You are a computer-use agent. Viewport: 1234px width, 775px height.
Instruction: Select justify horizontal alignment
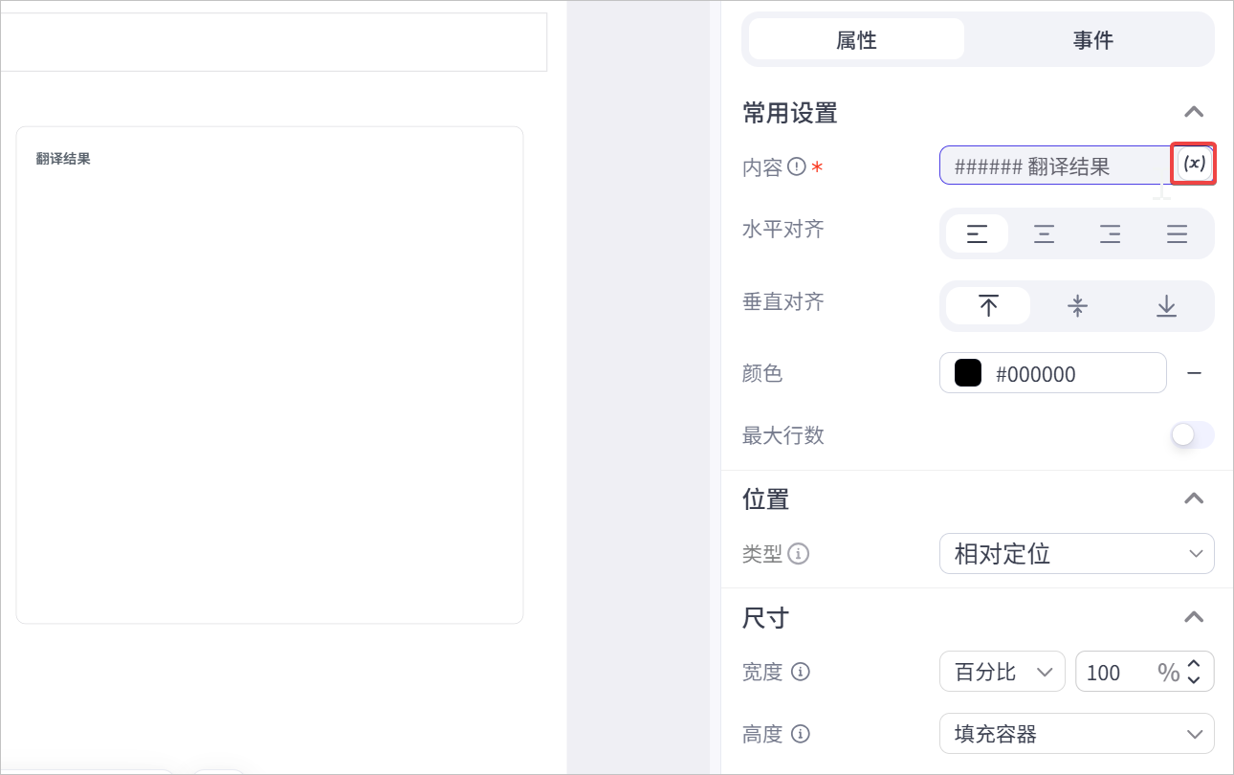pos(1177,233)
